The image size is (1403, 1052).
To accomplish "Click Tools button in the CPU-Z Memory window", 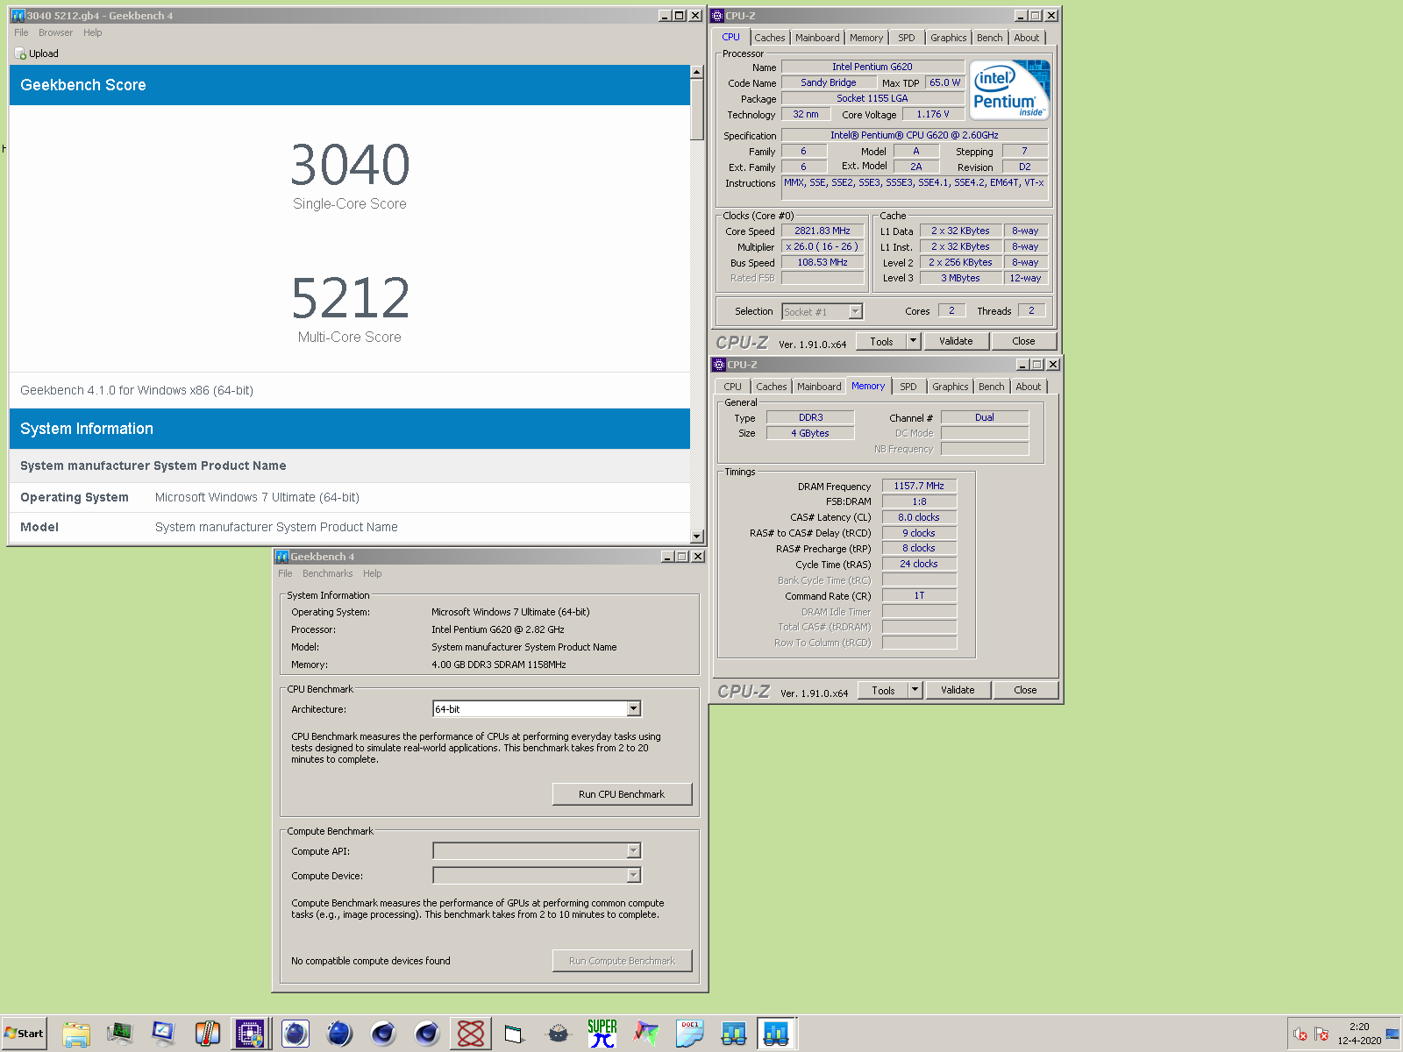I will pyautogui.click(x=883, y=690).
